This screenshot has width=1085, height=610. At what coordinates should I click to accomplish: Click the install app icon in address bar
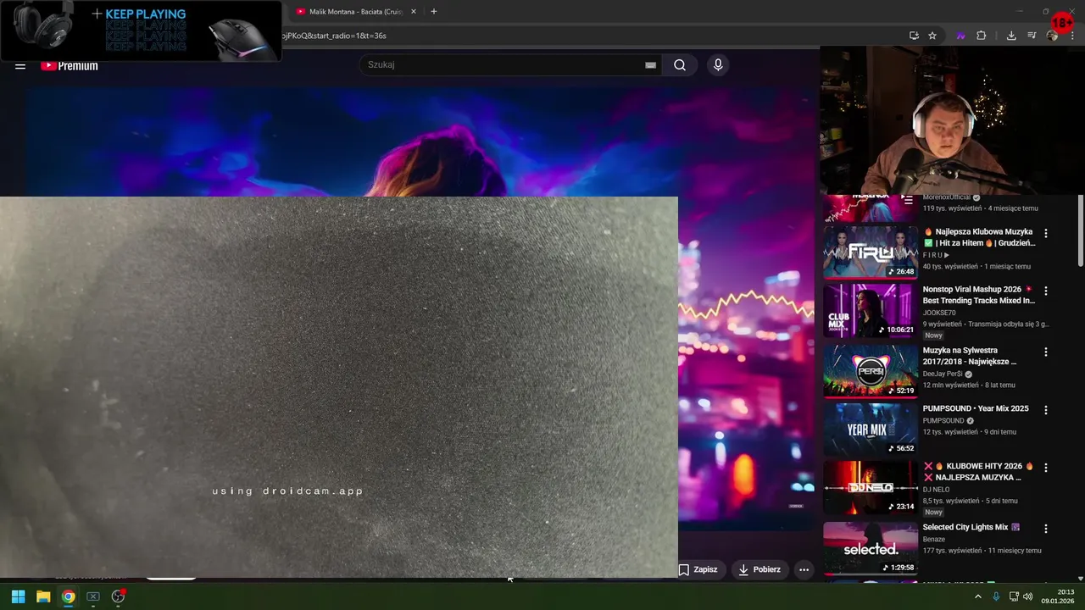pyautogui.click(x=914, y=36)
